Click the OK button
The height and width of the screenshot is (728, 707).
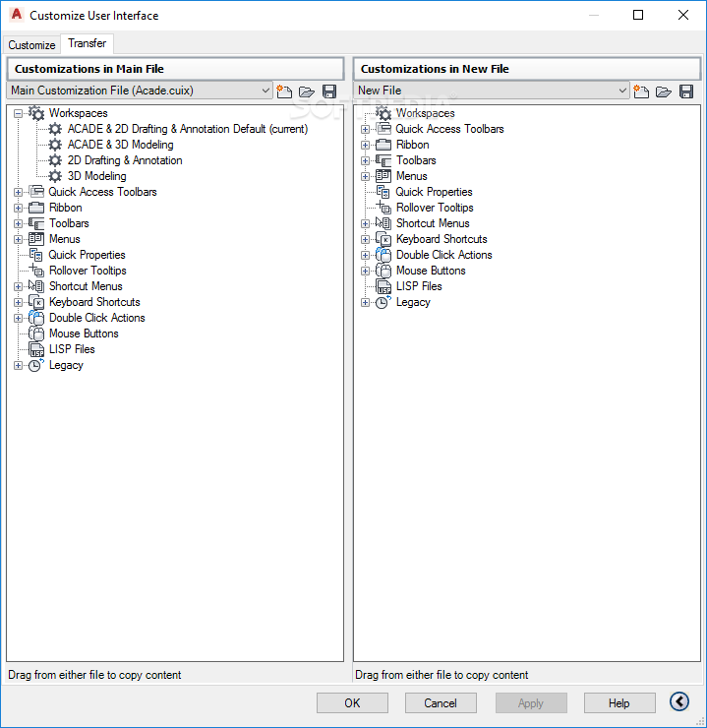[x=352, y=703]
